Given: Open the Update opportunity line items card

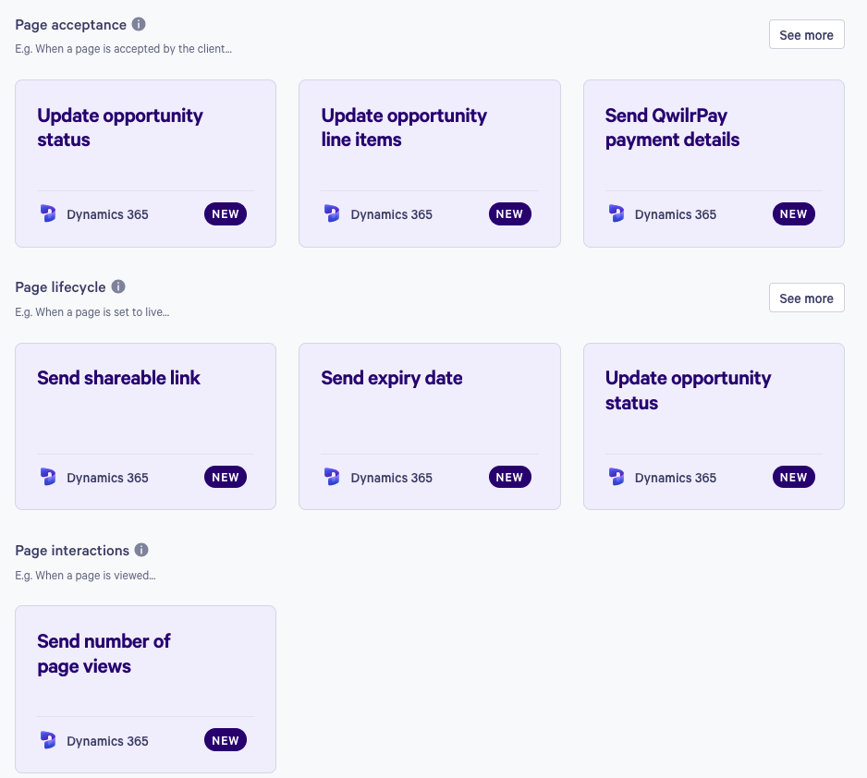Looking at the screenshot, I should [x=430, y=164].
